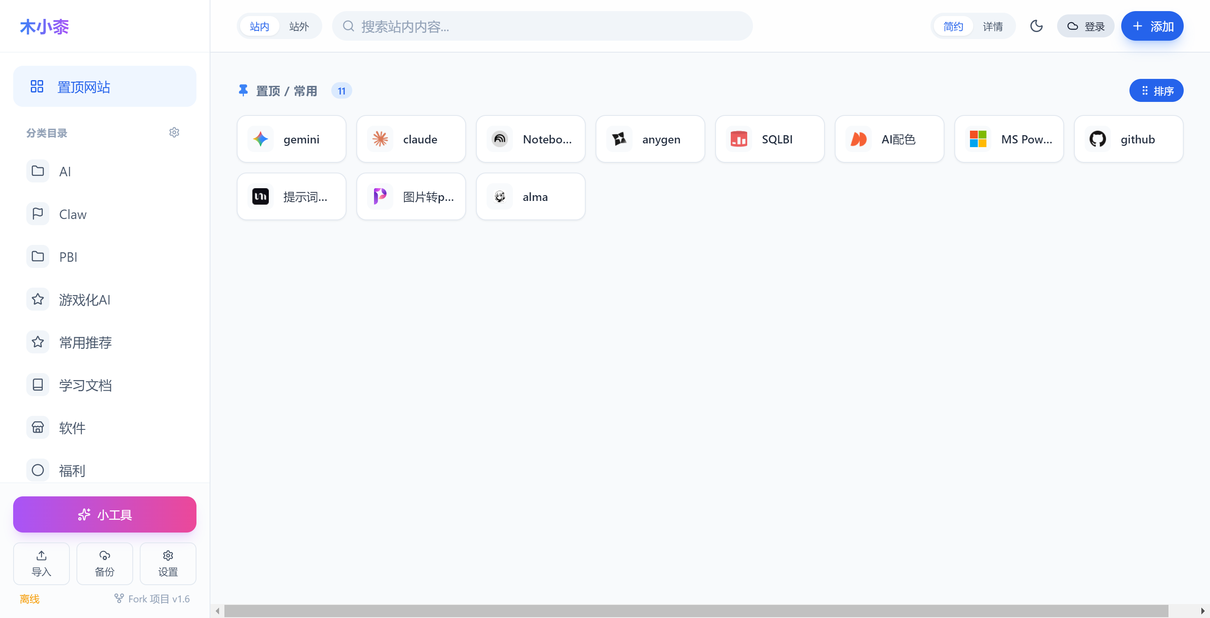Open the Claw category
The width and height of the screenshot is (1210, 618).
(x=105, y=214)
